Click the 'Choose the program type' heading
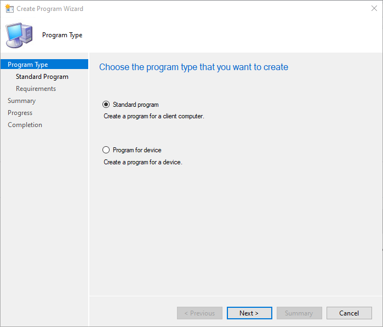The height and width of the screenshot is (327, 383). click(194, 67)
